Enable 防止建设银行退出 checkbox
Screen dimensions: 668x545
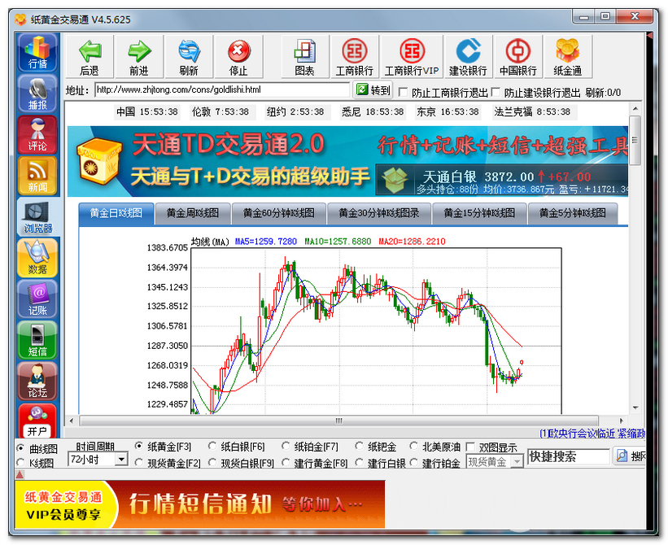496,92
